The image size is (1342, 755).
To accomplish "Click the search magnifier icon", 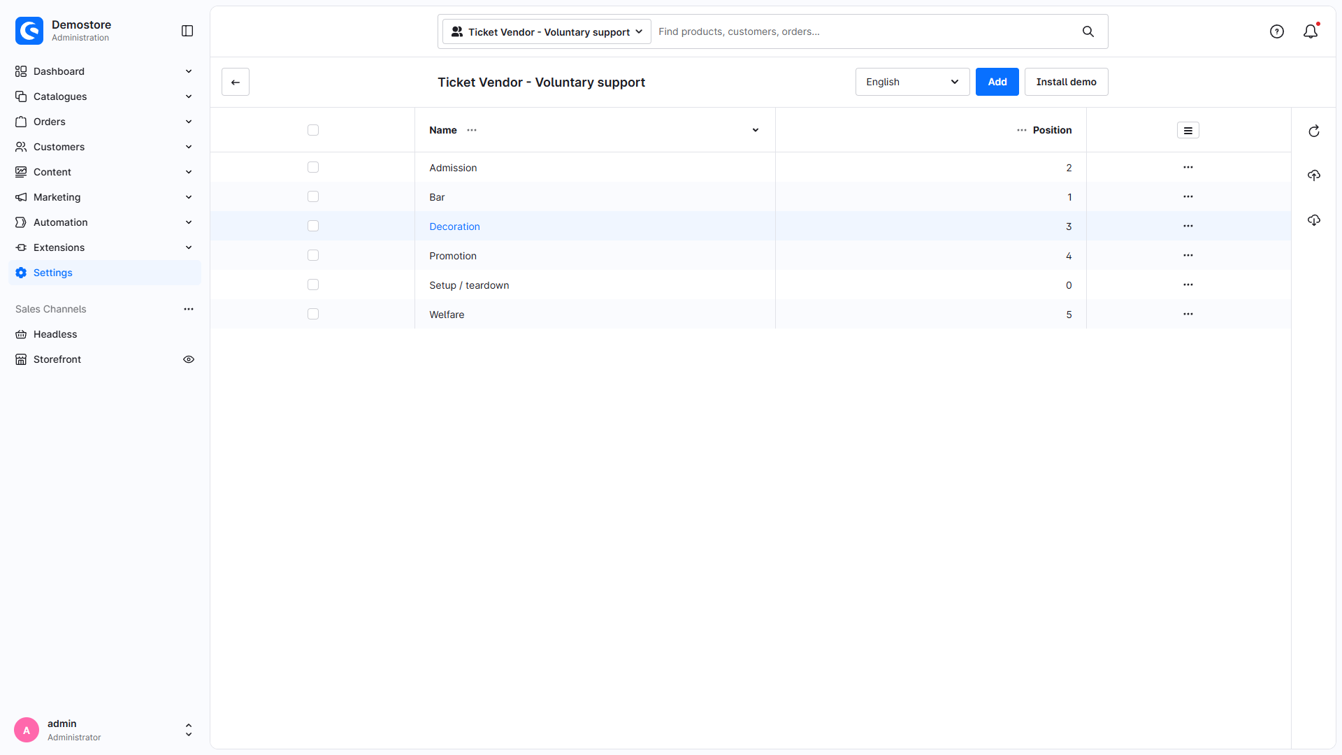I will [1088, 31].
